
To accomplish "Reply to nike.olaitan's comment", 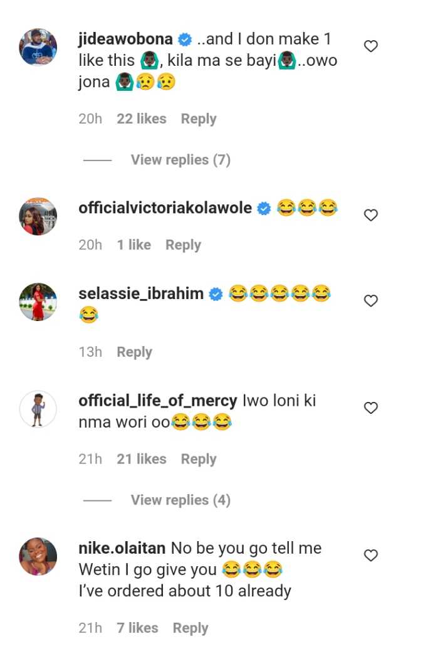I will (x=191, y=628).
